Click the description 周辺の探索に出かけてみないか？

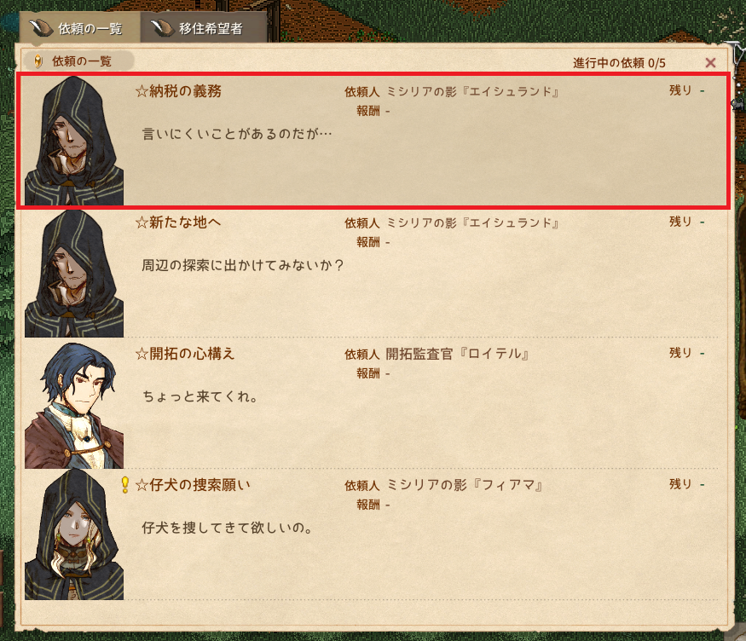point(243,265)
